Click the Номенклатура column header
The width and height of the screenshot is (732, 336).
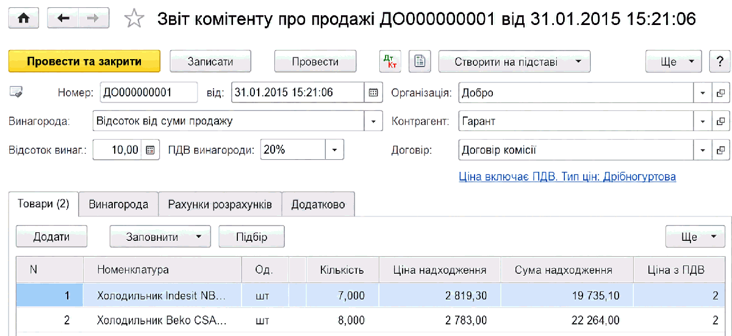tap(162, 270)
